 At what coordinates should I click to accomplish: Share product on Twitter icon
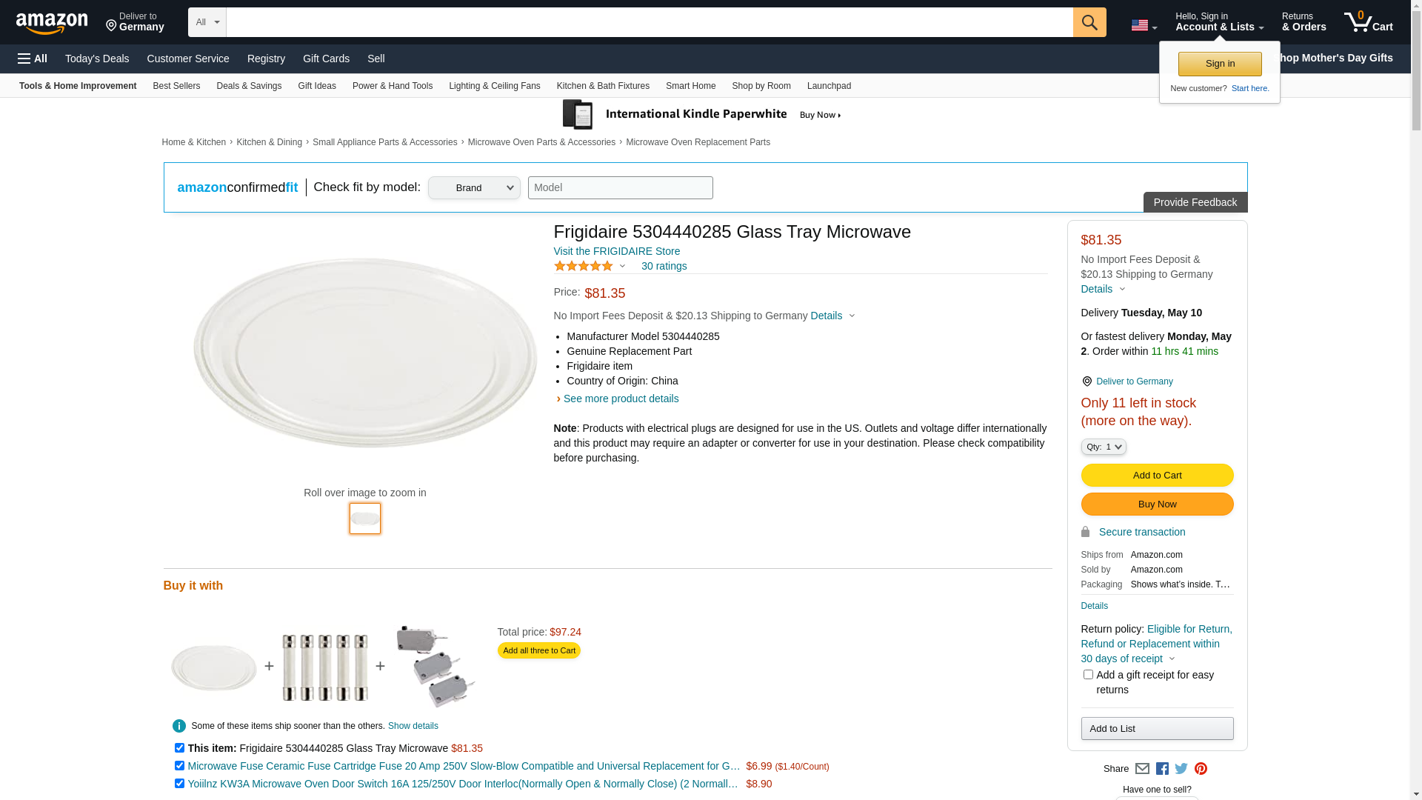coord(1181,769)
